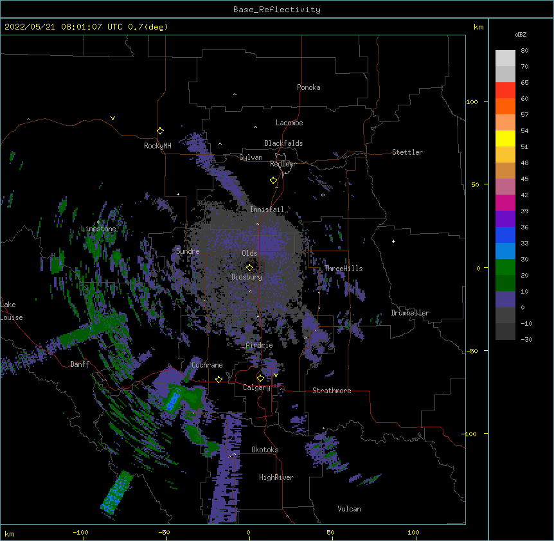Screen dimensions: 554x541
Task: Click the Calgary city label
Action: pyautogui.click(x=256, y=387)
